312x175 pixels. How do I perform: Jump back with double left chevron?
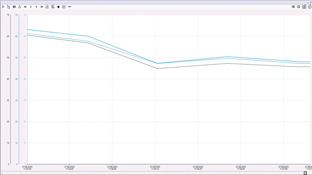(25, 7)
